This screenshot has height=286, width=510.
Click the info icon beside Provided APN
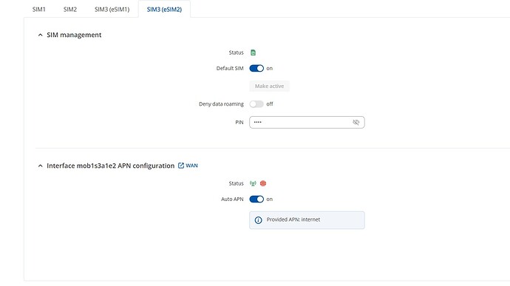point(258,220)
